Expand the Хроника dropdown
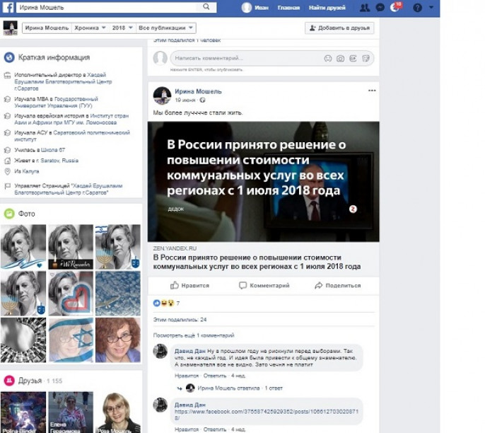The image size is (485, 433). pos(90,28)
